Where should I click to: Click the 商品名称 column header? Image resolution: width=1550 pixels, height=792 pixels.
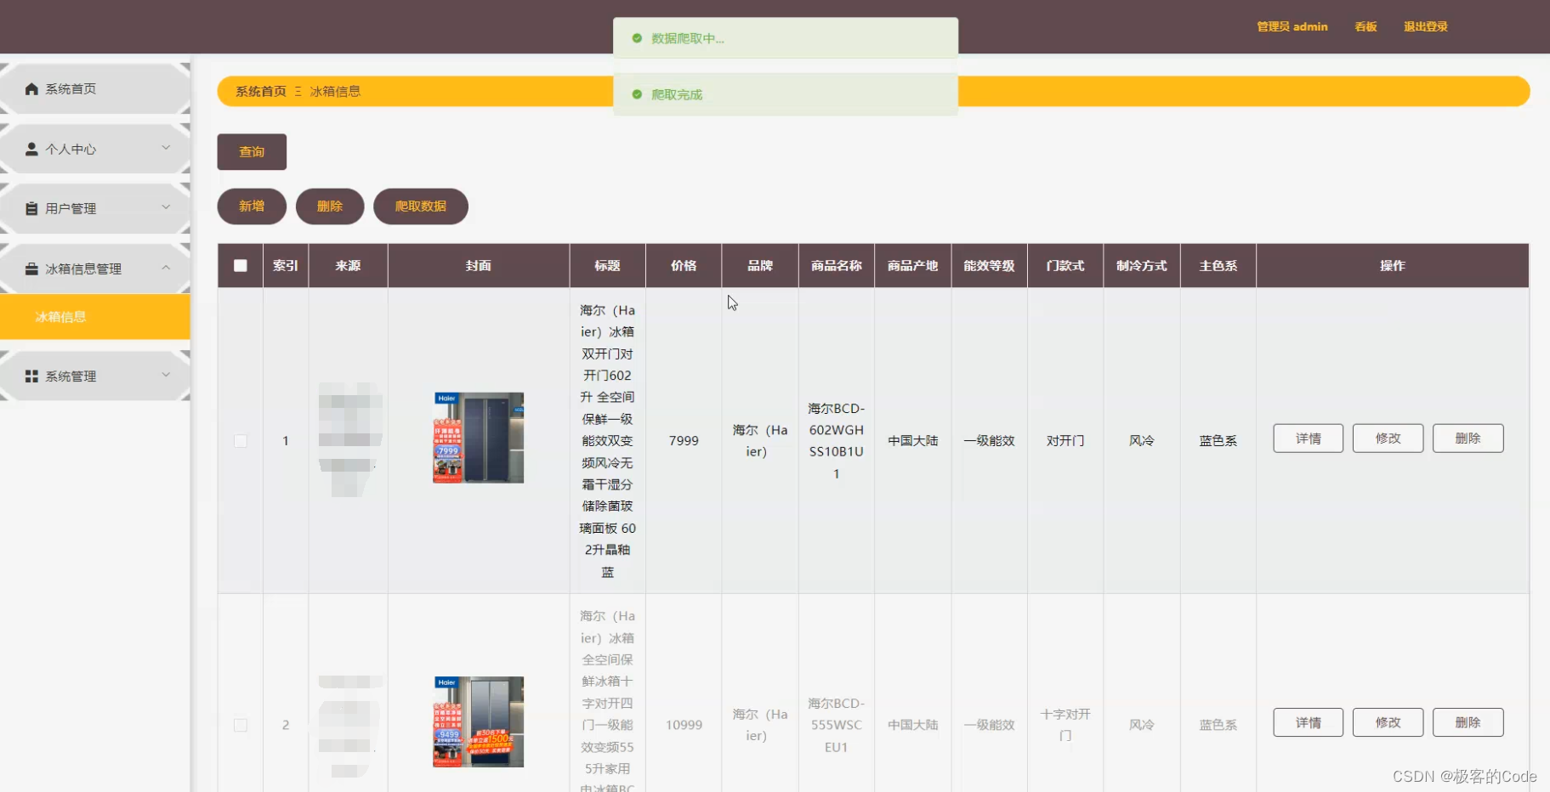837,265
